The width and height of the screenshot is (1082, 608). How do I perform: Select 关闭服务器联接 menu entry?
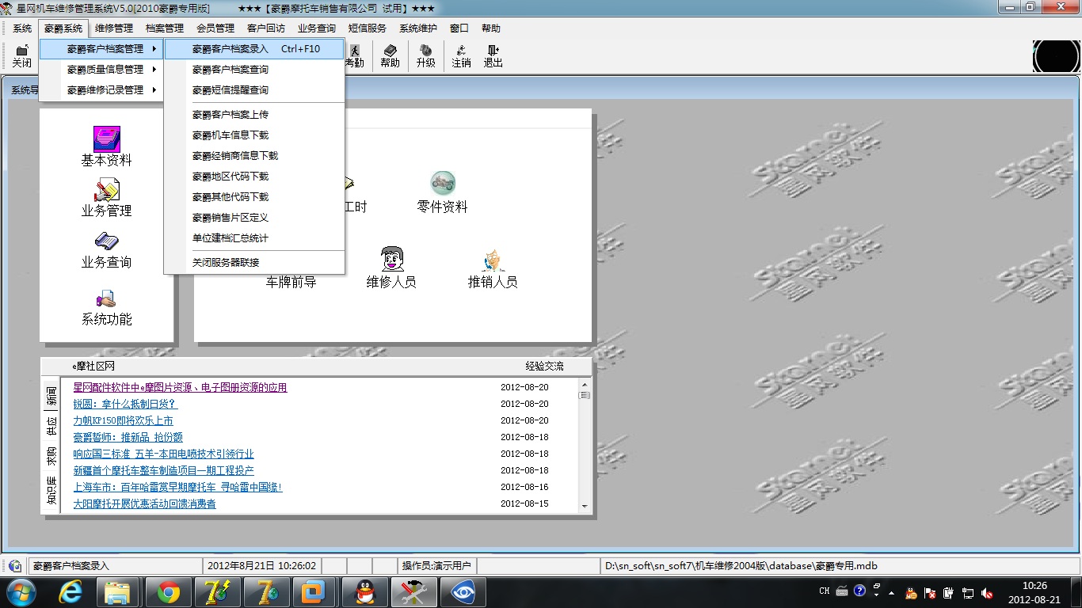pyautogui.click(x=254, y=262)
